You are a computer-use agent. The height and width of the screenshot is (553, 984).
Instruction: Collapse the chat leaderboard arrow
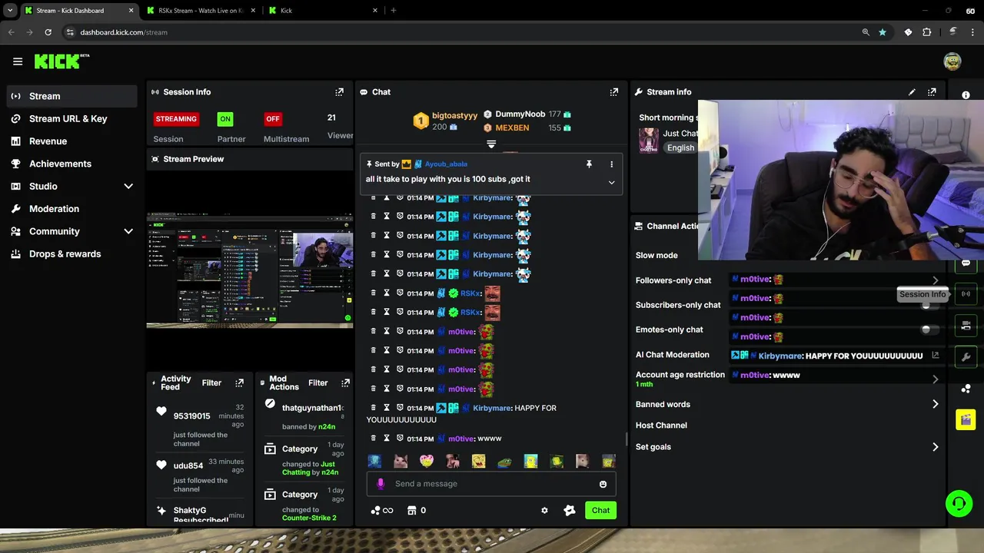(x=491, y=144)
